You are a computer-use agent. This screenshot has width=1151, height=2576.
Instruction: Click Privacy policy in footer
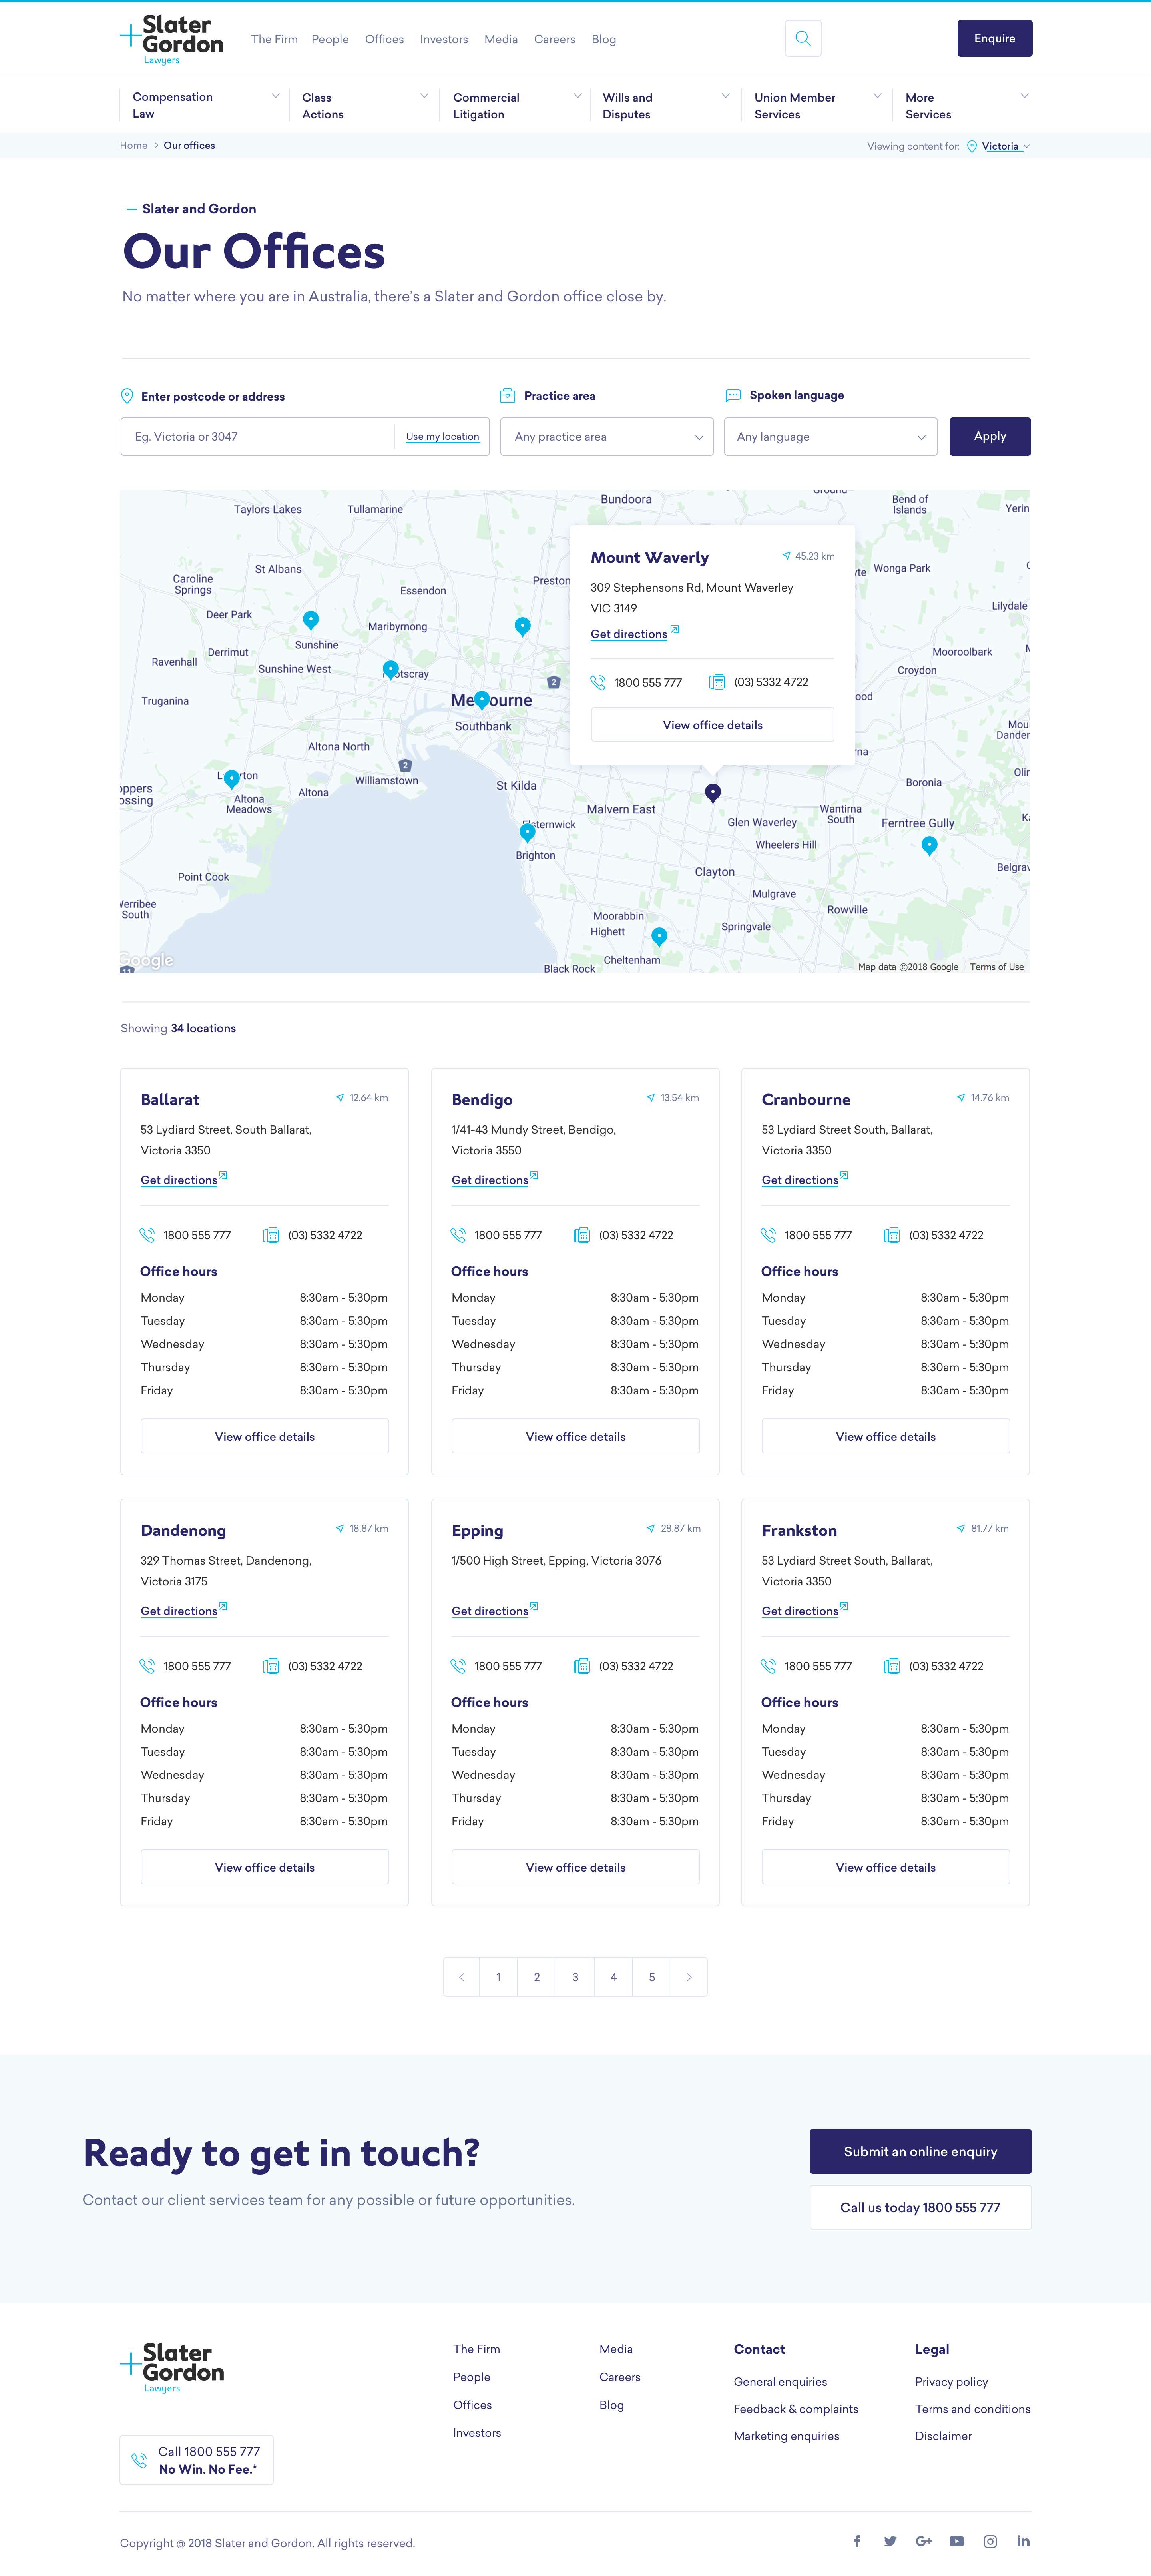pyautogui.click(x=951, y=2382)
